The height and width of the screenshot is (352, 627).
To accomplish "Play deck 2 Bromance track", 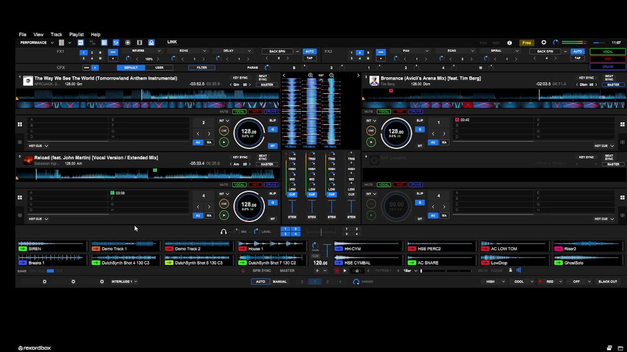I will [x=371, y=142].
